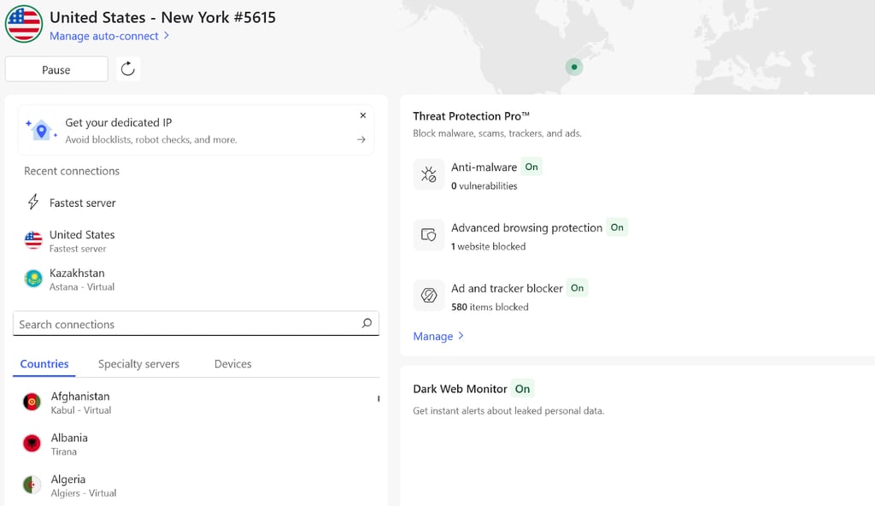Click the United States flag icon at top
The height and width of the screenshot is (506, 875).
(x=24, y=24)
